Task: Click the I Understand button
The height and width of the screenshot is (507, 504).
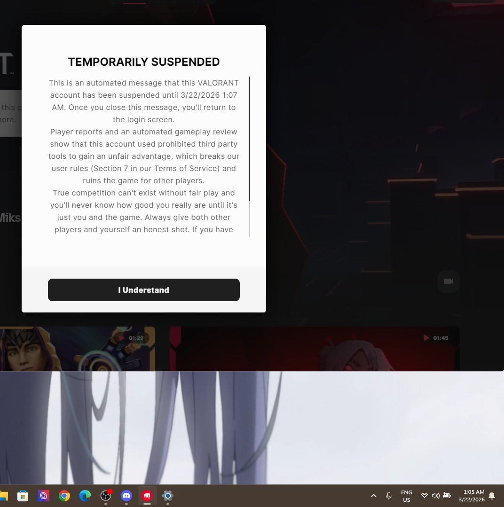Action: coord(143,290)
